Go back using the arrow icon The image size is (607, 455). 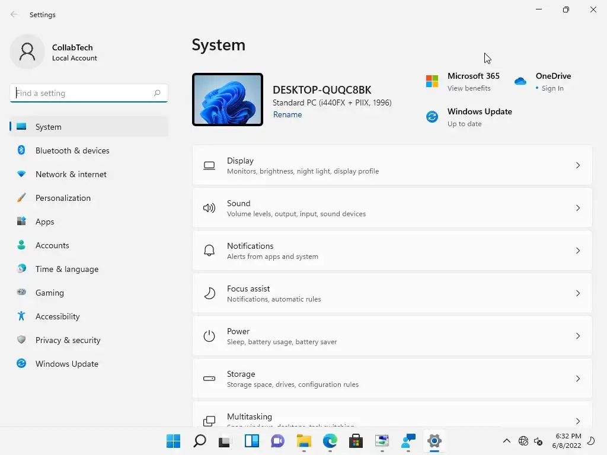point(14,14)
